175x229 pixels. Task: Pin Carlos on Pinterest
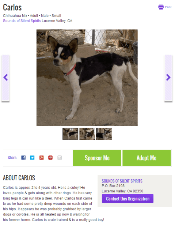[x=50, y=158]
